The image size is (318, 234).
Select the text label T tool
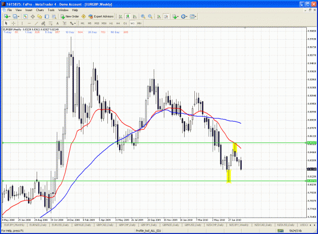tap(65, 23)
